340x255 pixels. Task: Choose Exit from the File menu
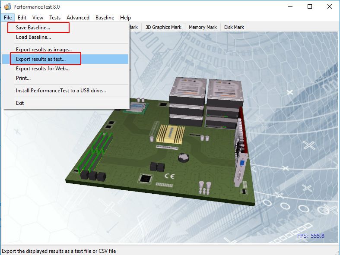65,103
